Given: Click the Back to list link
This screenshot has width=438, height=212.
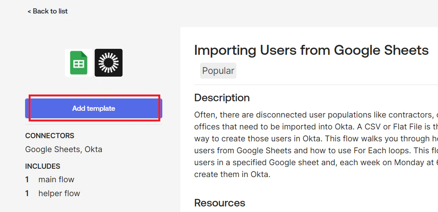Looking at the screenshot, I should click(x=47, y=11).
